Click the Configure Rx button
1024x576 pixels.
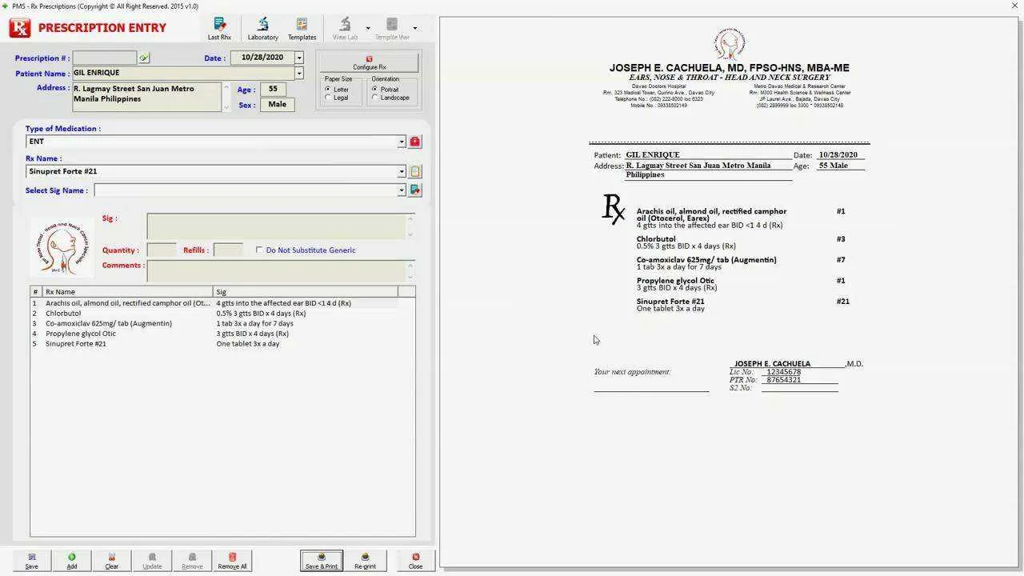369,62
